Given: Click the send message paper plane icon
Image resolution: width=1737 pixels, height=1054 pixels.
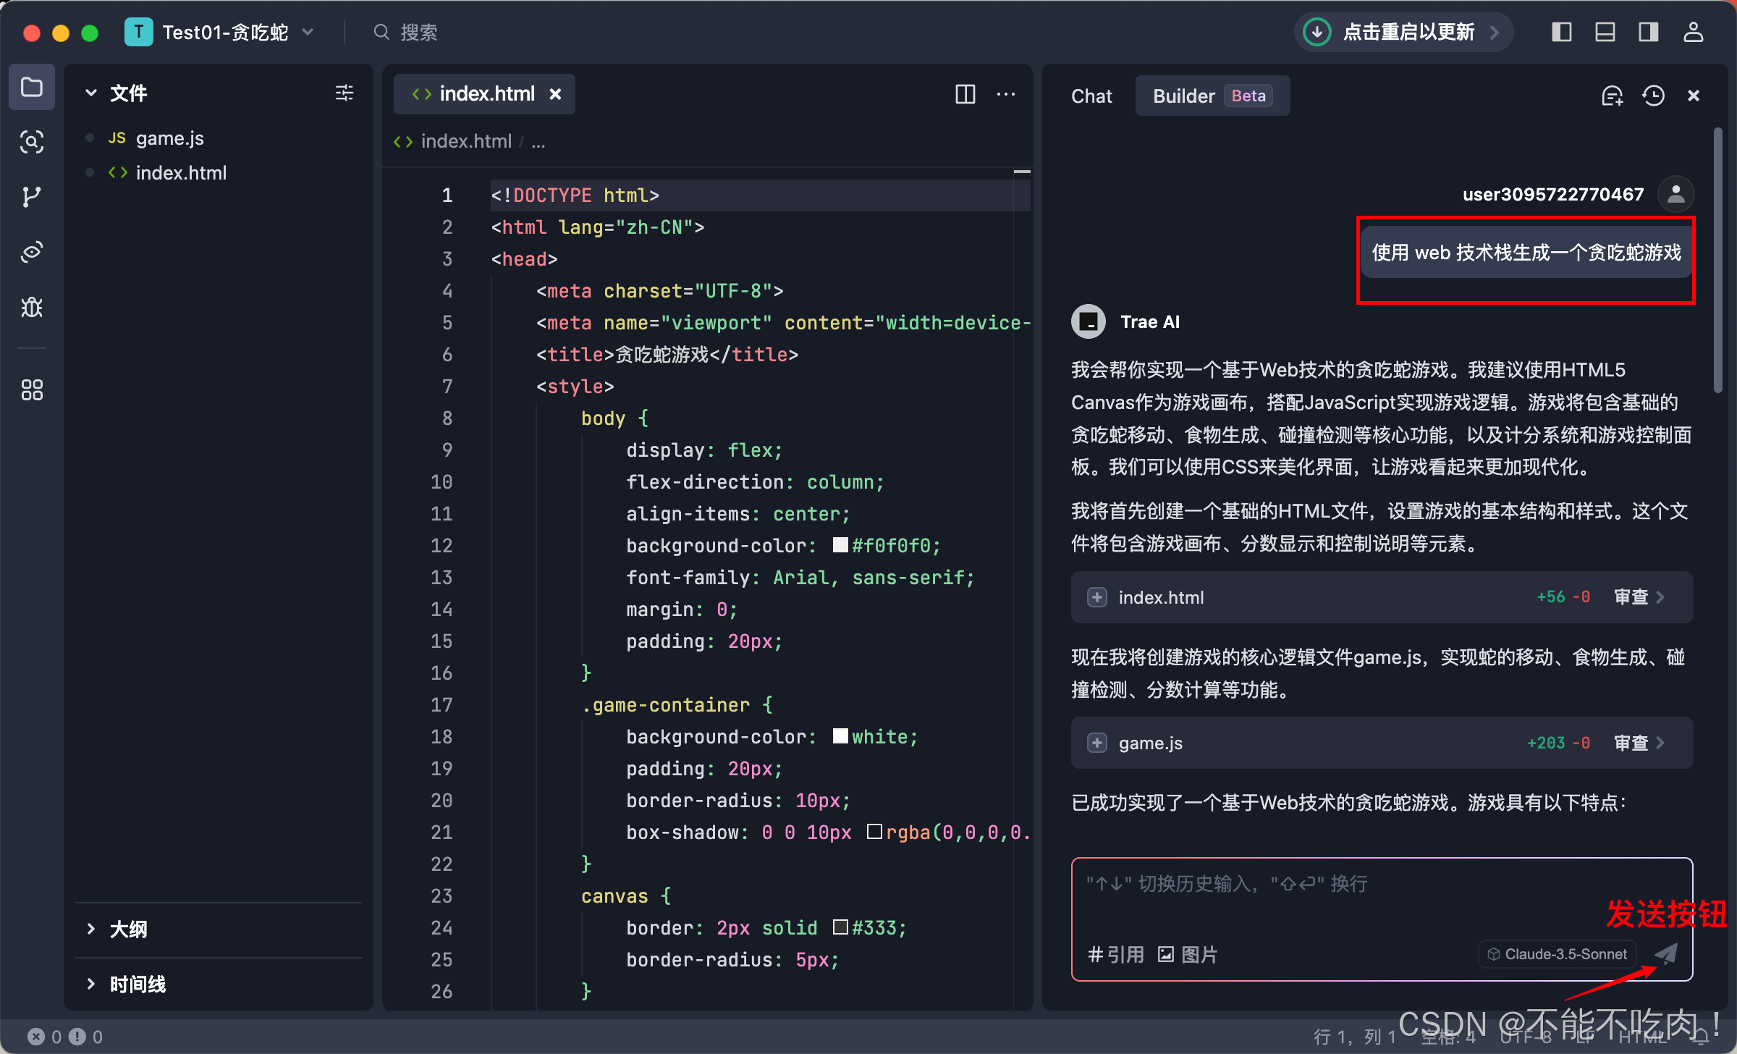Looking at the screenshot, I should 1666,953.
